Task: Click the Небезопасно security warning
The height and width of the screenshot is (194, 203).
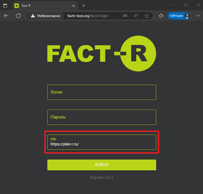Action: tap(45, 16)
